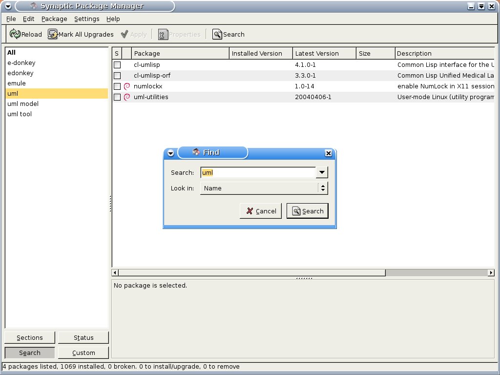Screen dimensions: 500x375
Task: Click the Properties toolbar icon
Action: coord(163,34)
